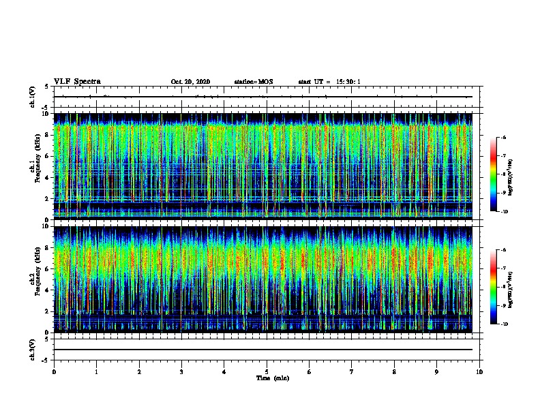Click inside the ch.2 spectrogram panel
Screen dimensions: 540x417
pyautogui.click(x=263, y=279)
